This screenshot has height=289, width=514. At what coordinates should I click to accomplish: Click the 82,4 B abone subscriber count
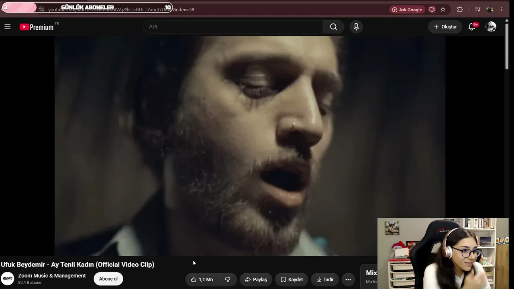(x=30, y=283)
